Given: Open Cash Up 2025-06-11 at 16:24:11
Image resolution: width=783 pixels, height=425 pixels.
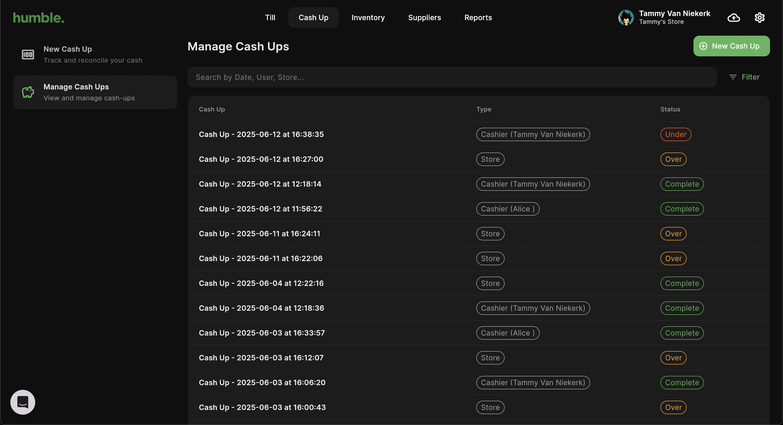Looking at the screenshot, I should tap(479, 234).
